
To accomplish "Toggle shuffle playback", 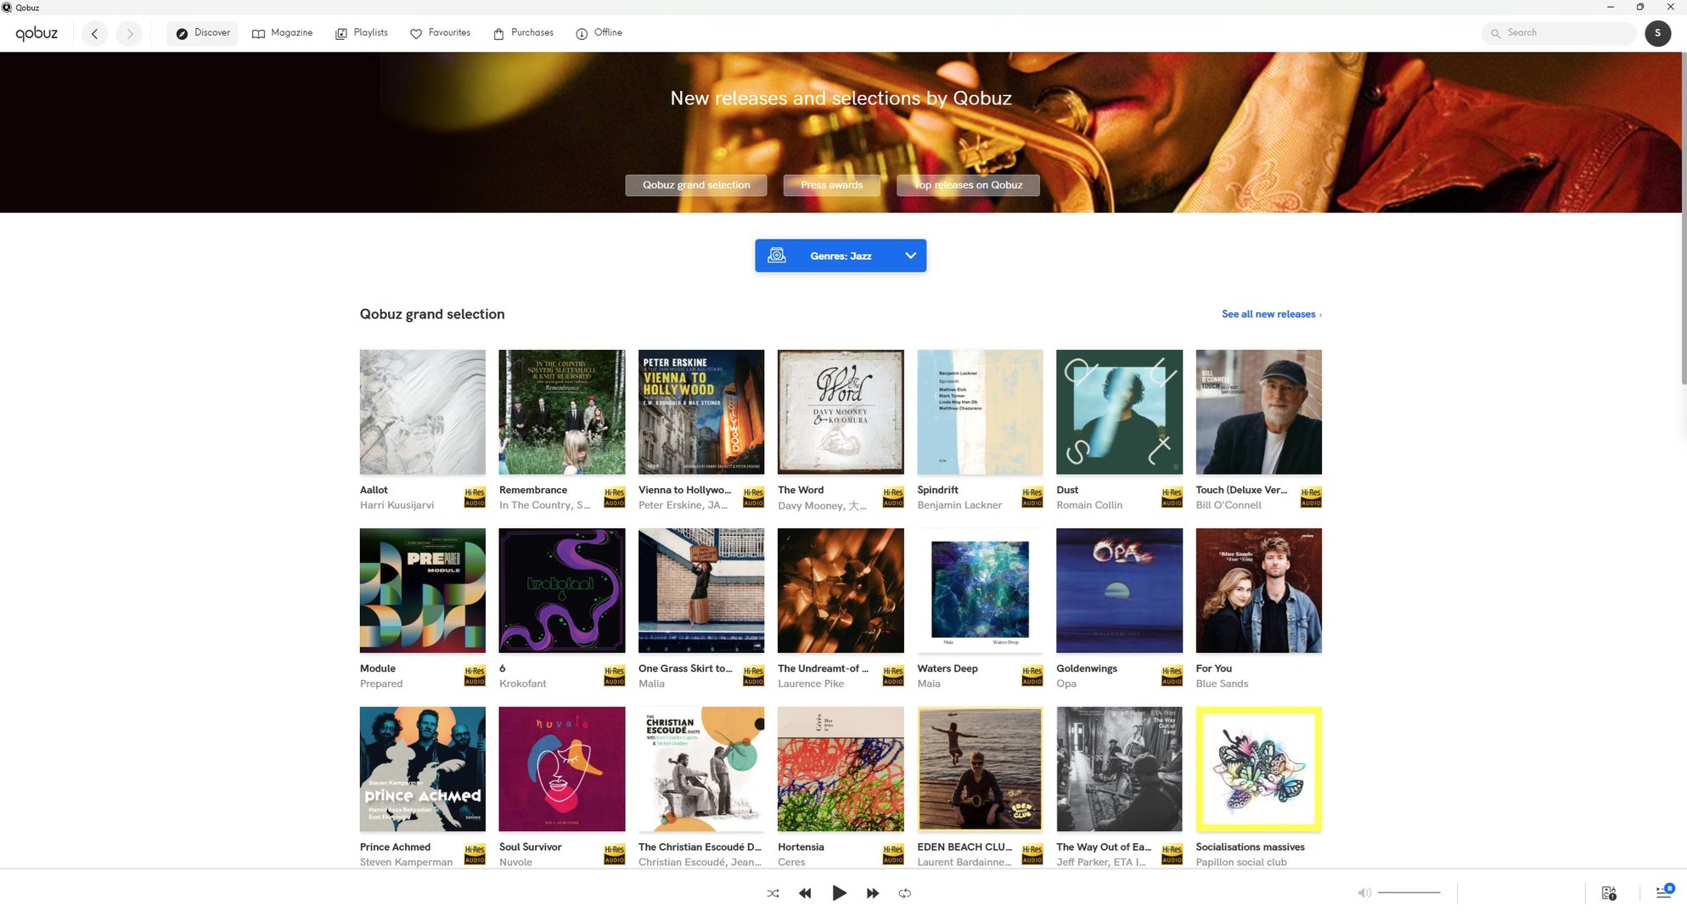I will 773,893.
